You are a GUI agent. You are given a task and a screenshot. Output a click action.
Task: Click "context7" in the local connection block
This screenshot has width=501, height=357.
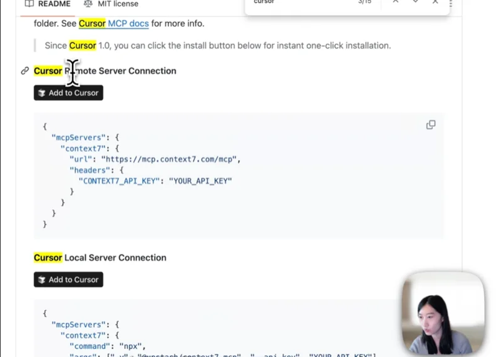tap(83, 335)
